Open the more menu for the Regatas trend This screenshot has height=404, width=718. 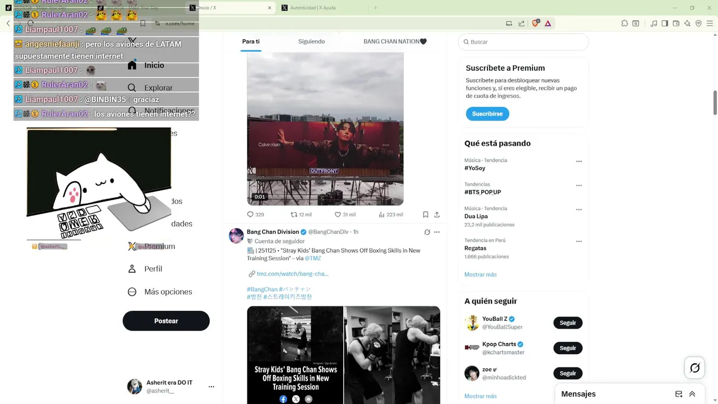point(579,242)
